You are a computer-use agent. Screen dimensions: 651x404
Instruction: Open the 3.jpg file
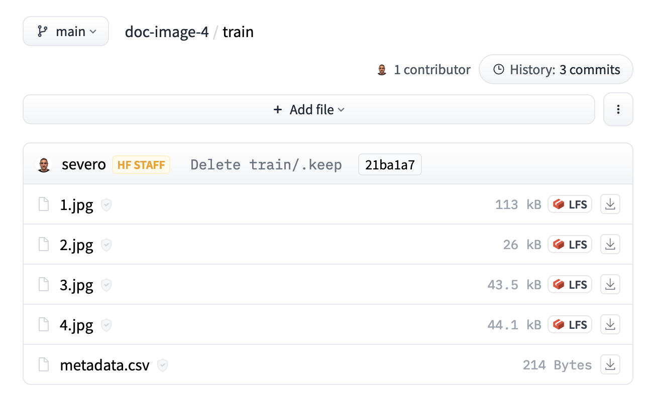click(76, 285)
